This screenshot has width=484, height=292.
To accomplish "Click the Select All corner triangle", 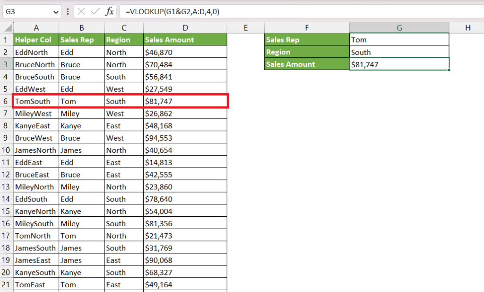I will click(7, 28).
